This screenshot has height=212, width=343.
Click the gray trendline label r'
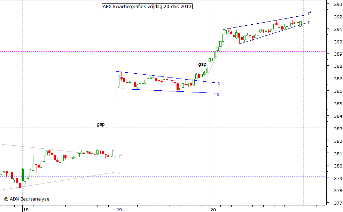[120, 156]
